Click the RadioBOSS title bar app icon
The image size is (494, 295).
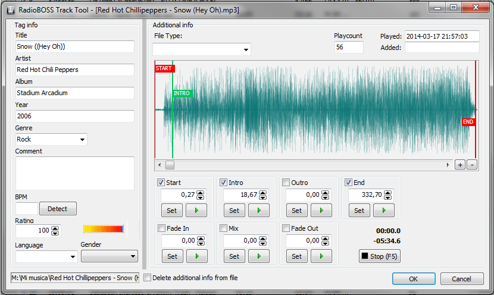pyautogui.click(x=11, y=10)
